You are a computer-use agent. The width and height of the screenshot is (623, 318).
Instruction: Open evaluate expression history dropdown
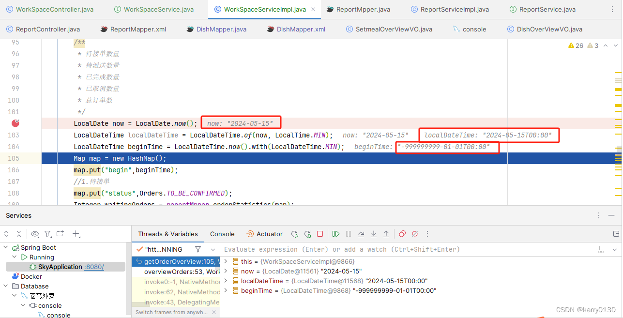614,250
